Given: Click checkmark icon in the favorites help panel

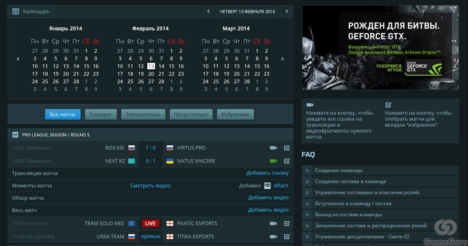Looking at the screenshot, I should click(x=388, y=105).
